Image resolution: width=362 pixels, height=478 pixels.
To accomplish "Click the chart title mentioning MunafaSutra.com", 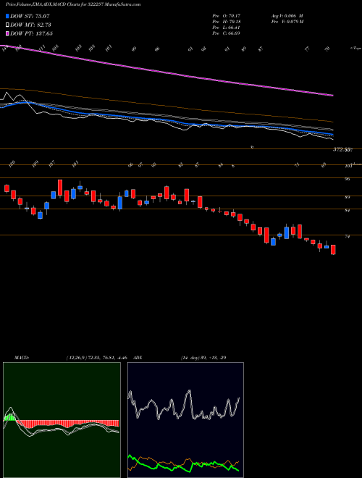I will click(73, 5).
